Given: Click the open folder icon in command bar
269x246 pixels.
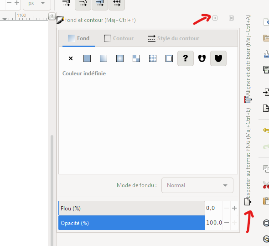Looking at the screenshot, I should [266, 38].
